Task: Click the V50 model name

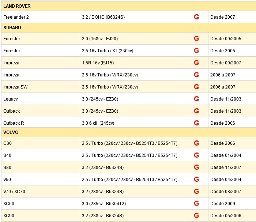Action: point(7,180)
